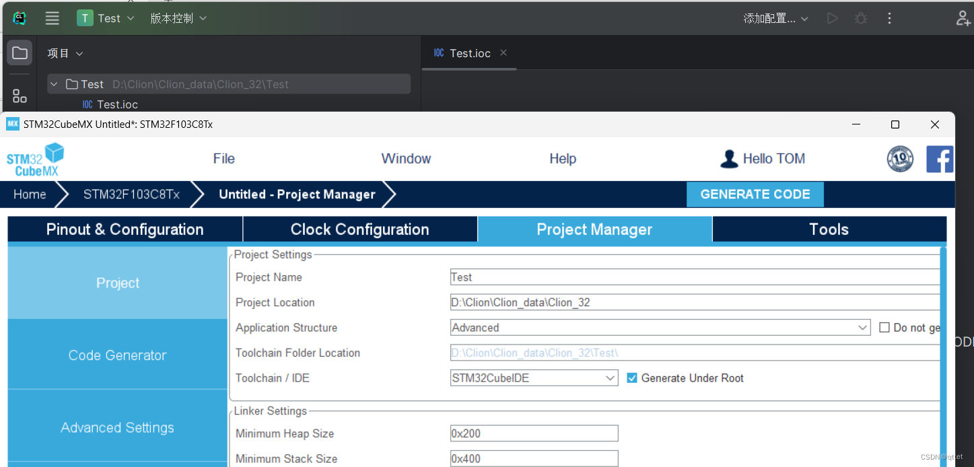Screen dimensions: 974x467
Task: Open the Structure tool window icon
Action: click(x=20, y=96)
